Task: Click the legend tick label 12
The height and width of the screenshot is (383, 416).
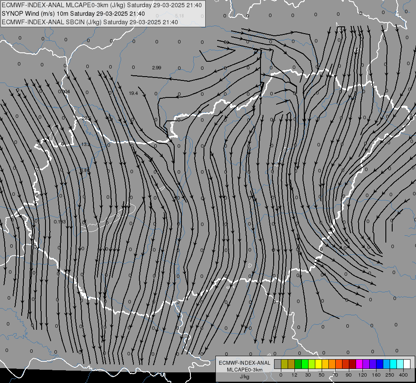Action: click(294, 375)
